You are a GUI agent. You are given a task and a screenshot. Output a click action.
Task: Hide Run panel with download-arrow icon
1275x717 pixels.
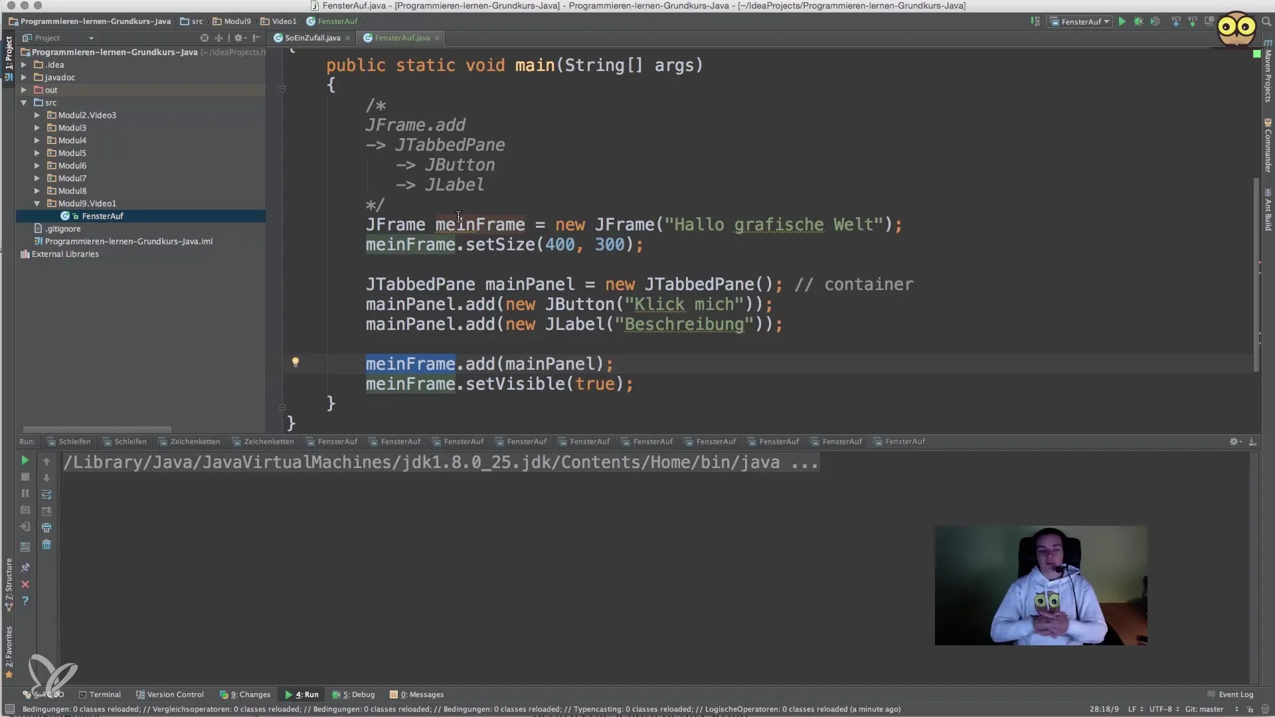click(1252, 441)
